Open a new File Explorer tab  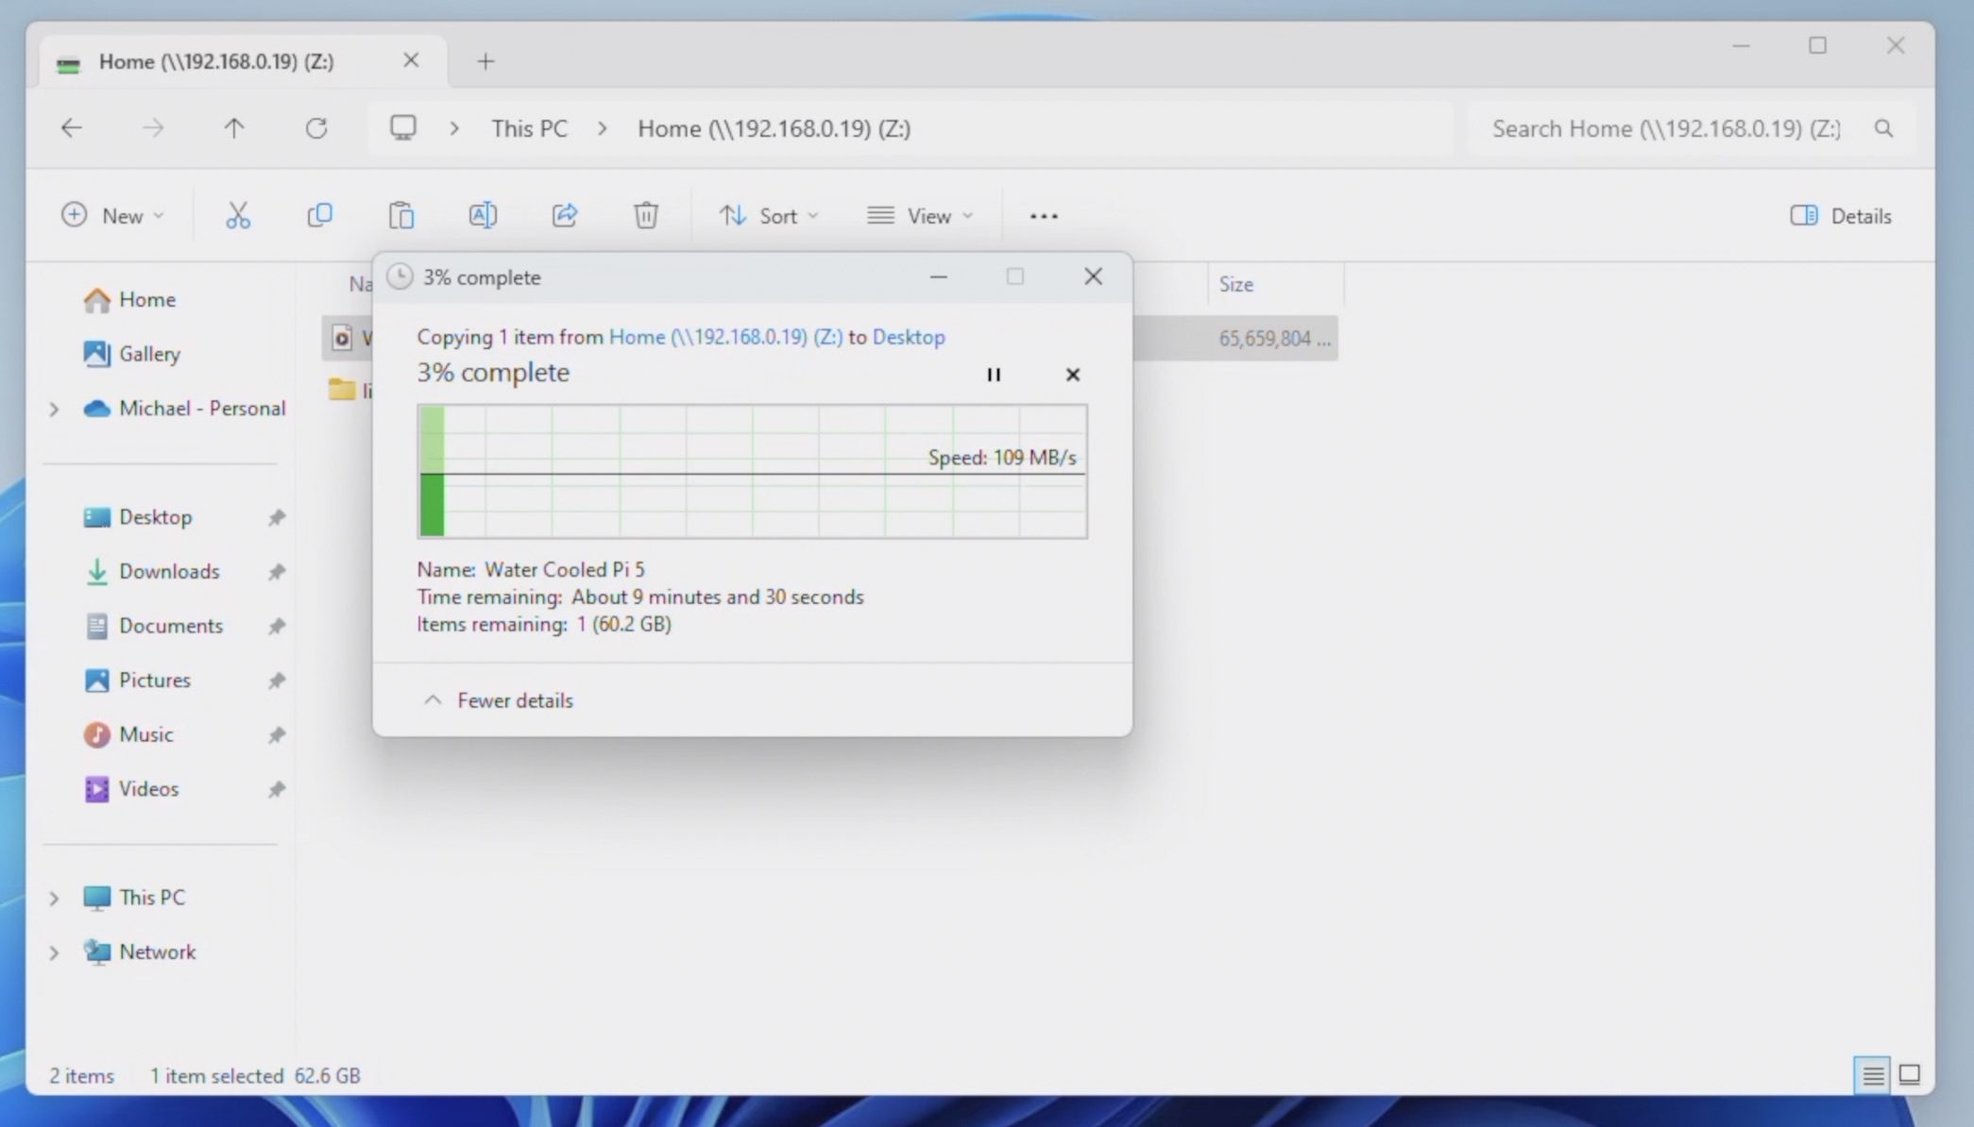pos(485,61)
